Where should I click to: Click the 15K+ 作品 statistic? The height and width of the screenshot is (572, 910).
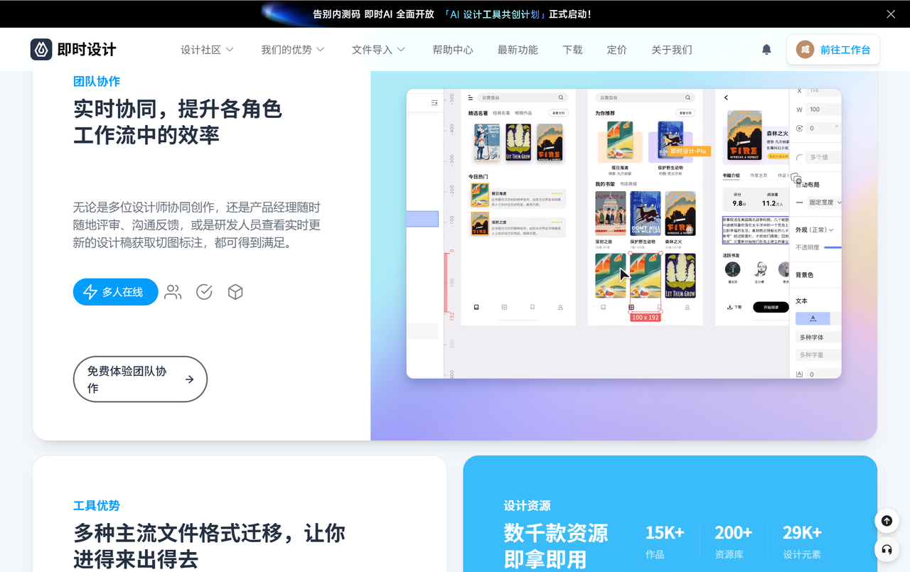coord(664,542)
